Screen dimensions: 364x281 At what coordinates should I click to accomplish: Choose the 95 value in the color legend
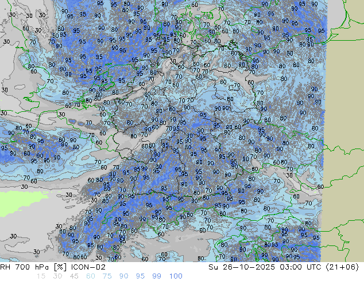140,276
